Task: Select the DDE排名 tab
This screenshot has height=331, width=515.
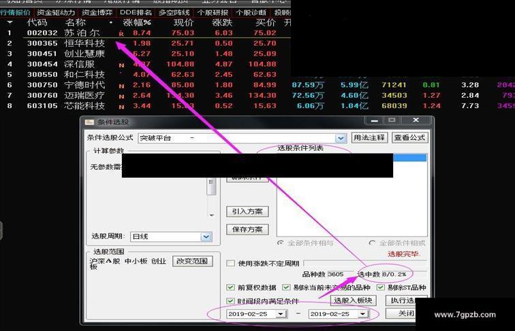Action: [x=136, y=12]
